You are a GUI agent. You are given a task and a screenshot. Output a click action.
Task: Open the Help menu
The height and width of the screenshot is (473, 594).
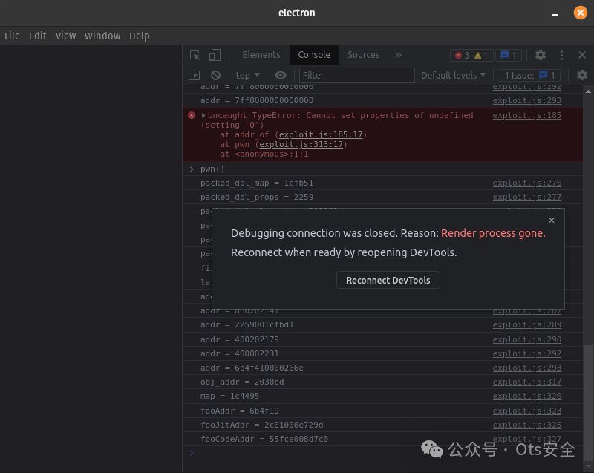coord(140,36)
